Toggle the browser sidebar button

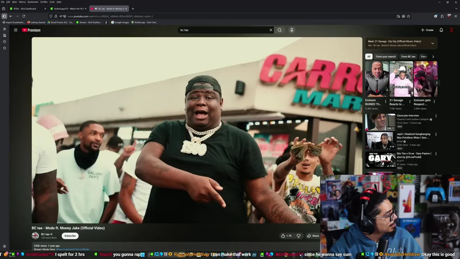[x=4, y=16]
